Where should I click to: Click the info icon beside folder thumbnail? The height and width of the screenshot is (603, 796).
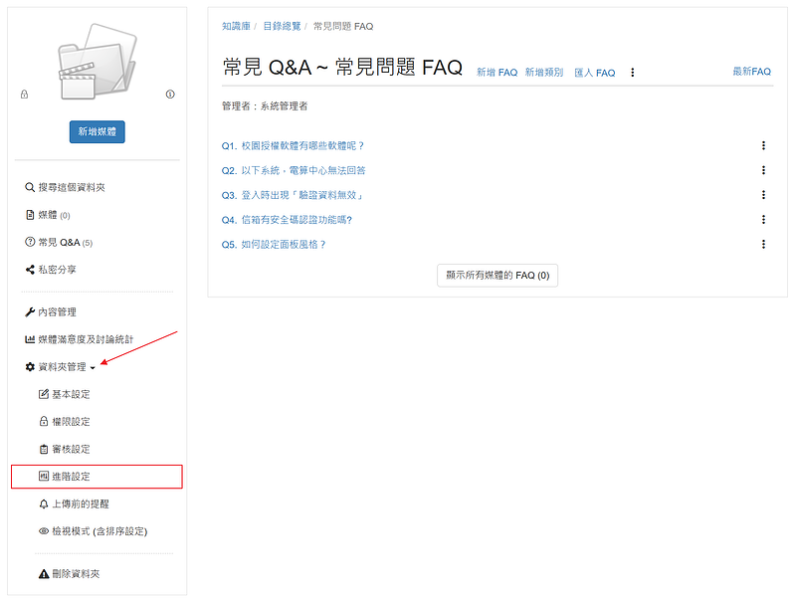pos(170,95)
